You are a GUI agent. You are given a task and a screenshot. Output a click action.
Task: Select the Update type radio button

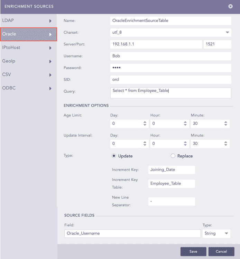[x=114, y=156]
